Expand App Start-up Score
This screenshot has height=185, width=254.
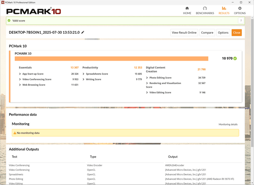click(x=20, y=74)
